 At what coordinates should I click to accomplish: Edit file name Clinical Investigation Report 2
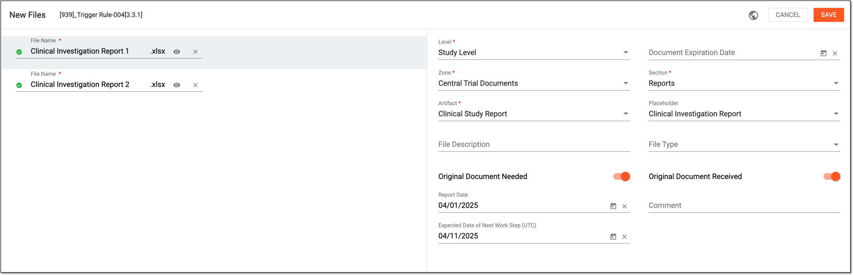point(80,84)
